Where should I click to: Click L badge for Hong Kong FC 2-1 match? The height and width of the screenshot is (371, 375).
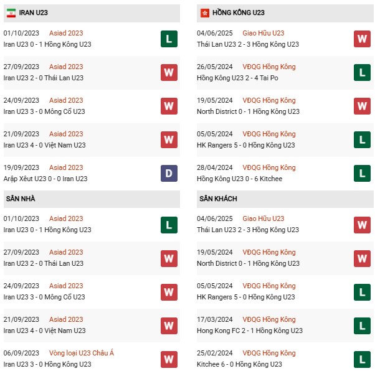tap(362, 325)
